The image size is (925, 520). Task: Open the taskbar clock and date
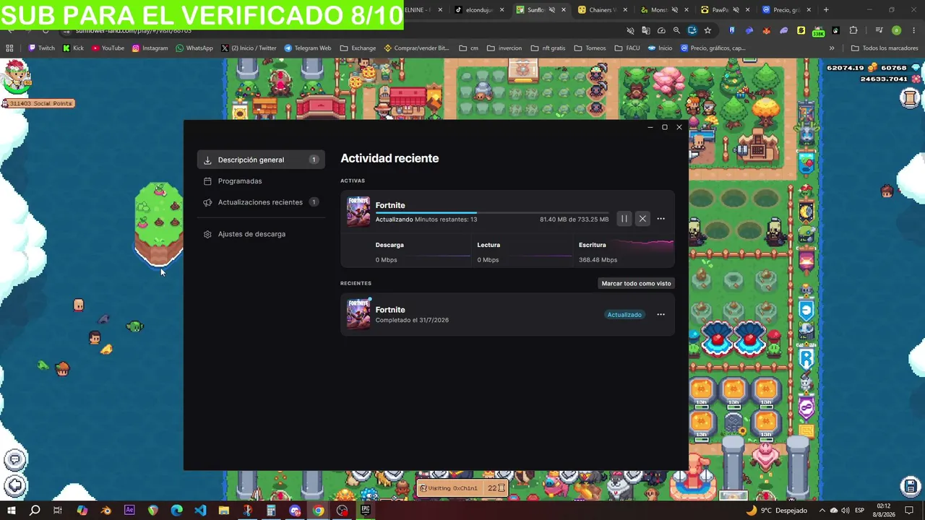[x=883, y=511]
